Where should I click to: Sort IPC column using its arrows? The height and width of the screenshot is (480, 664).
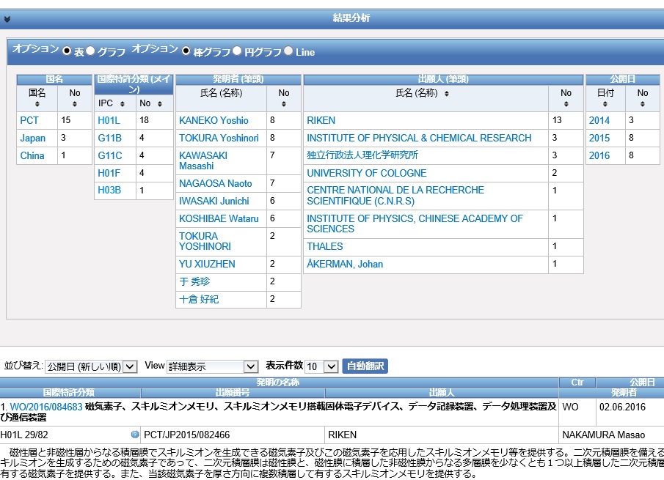pos(123,103)
